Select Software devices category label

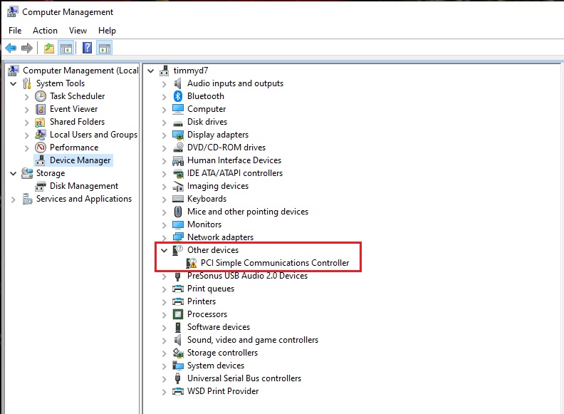click(x=219, y=327)
